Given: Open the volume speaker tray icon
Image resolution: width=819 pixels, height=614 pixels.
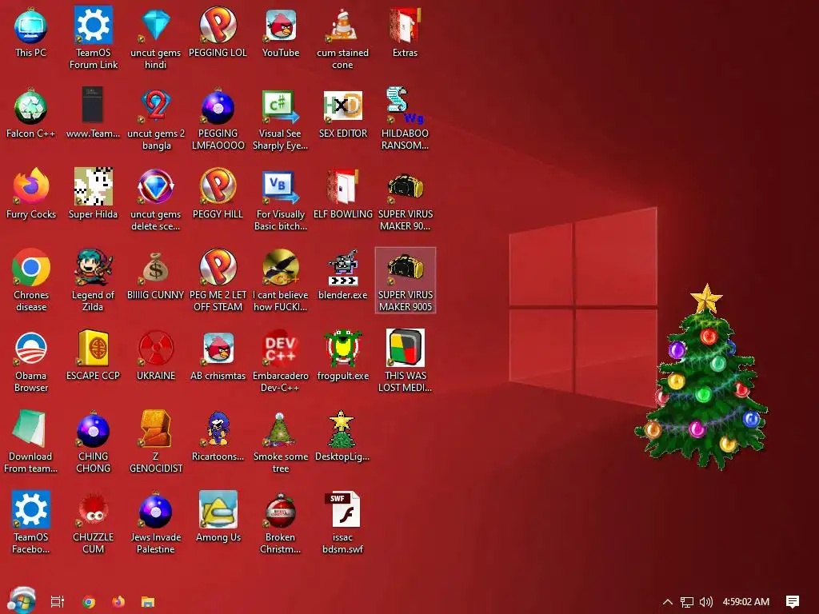Looking at the screenshot, I should pos(705,602).
